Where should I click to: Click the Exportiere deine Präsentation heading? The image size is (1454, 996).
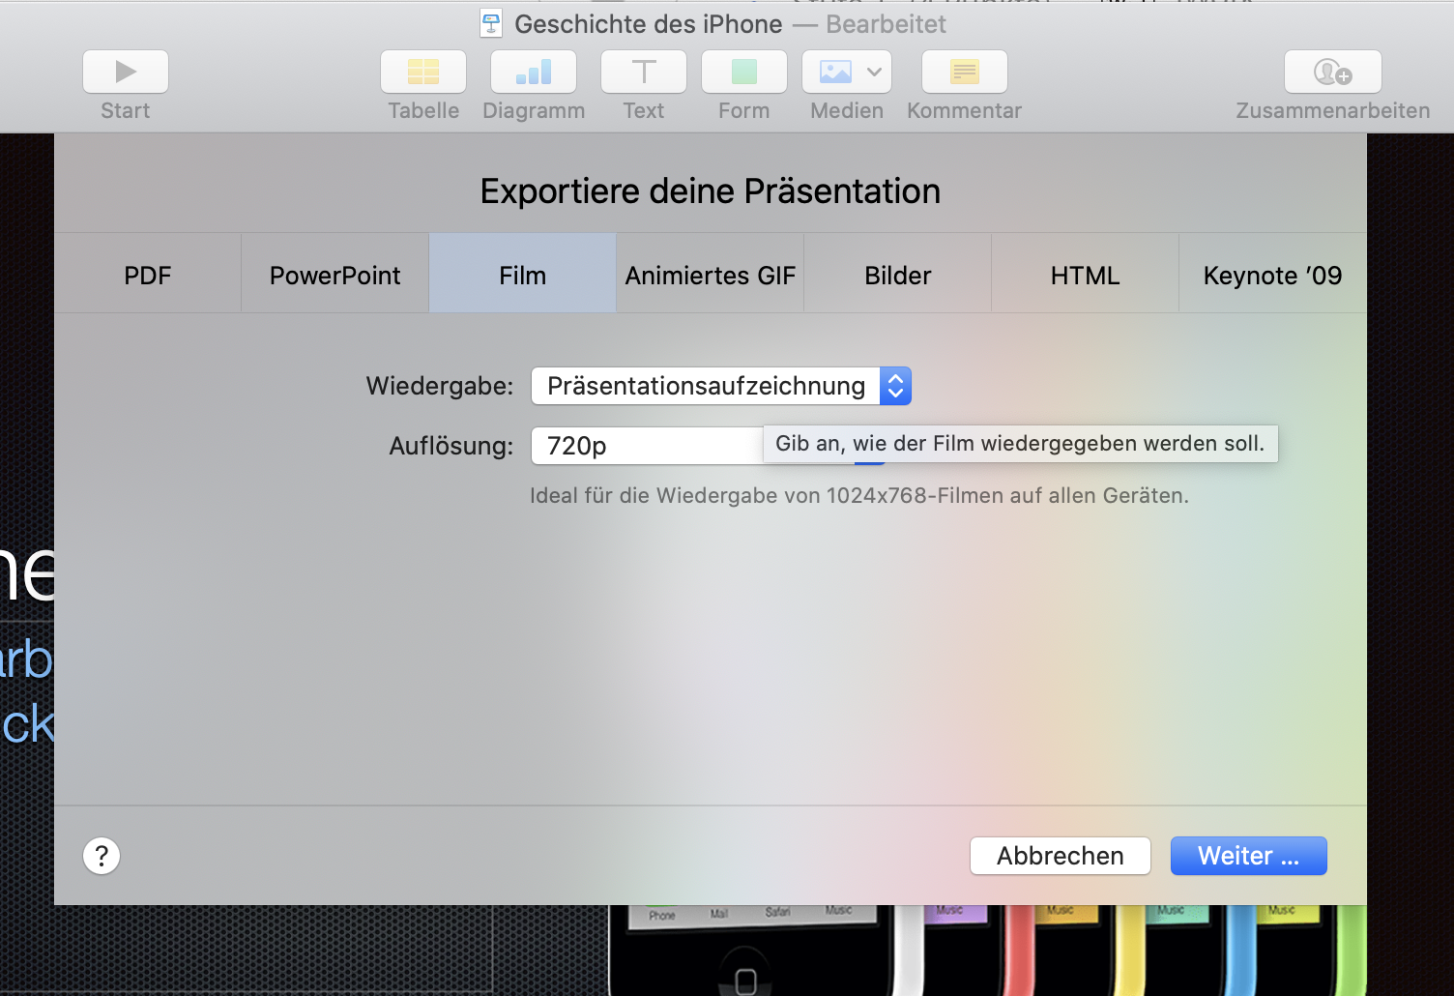711,191
